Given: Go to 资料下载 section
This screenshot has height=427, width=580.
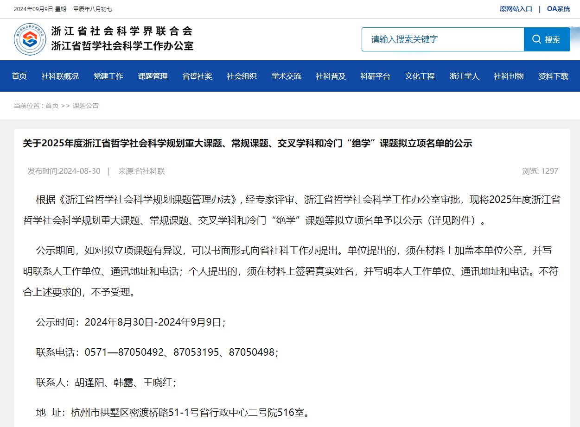Looking at the screenshot, I should (x=553, y=76).
